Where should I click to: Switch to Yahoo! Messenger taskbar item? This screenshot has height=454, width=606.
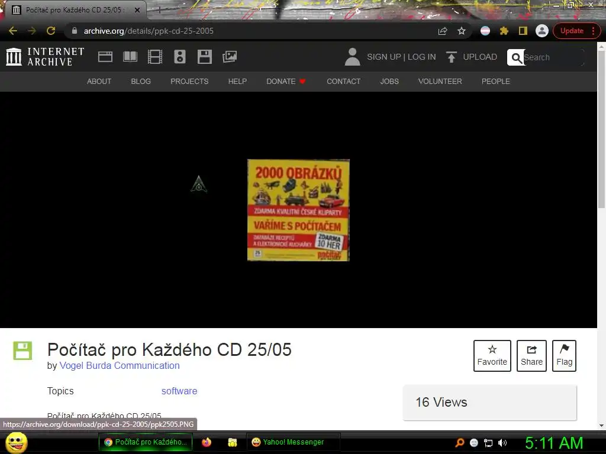(294, 442)
